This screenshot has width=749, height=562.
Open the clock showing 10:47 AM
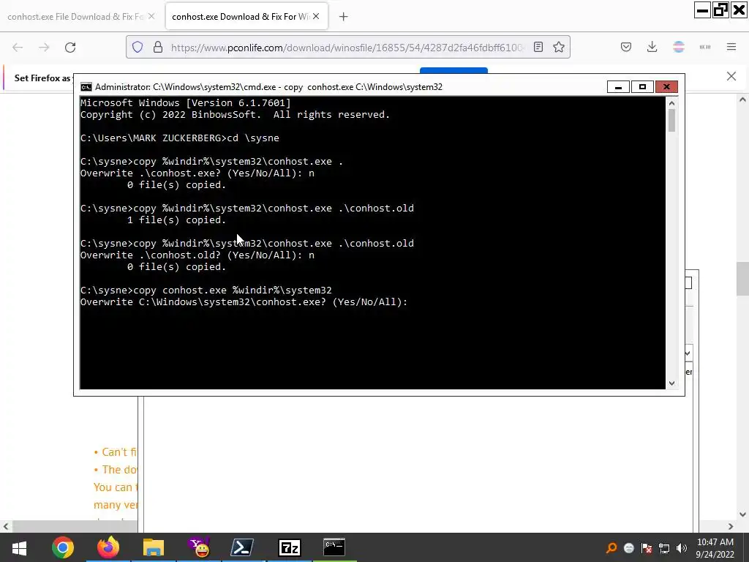pyautogui.click(x=715, y=548)
